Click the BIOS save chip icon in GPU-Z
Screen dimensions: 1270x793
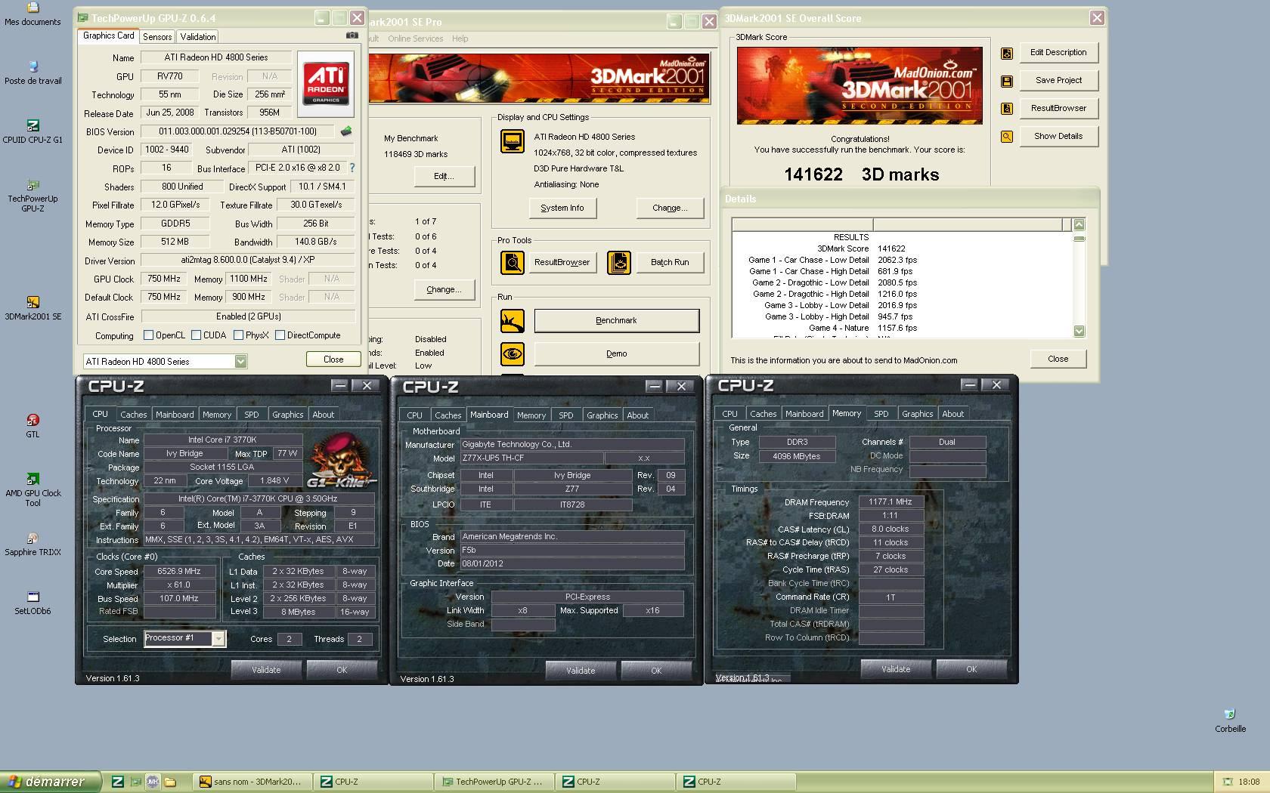346,131
